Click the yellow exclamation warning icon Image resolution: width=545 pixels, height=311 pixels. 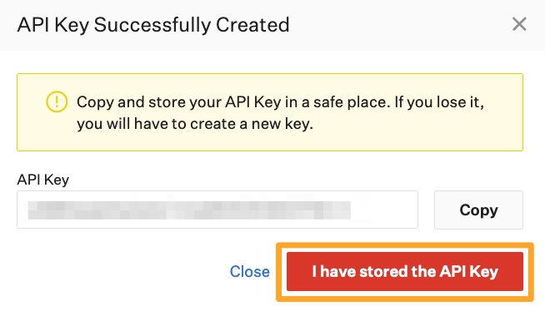(57, 102)
